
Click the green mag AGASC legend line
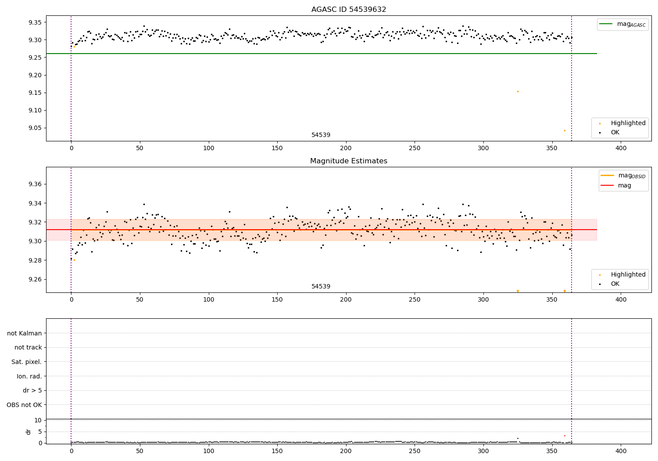606,24
